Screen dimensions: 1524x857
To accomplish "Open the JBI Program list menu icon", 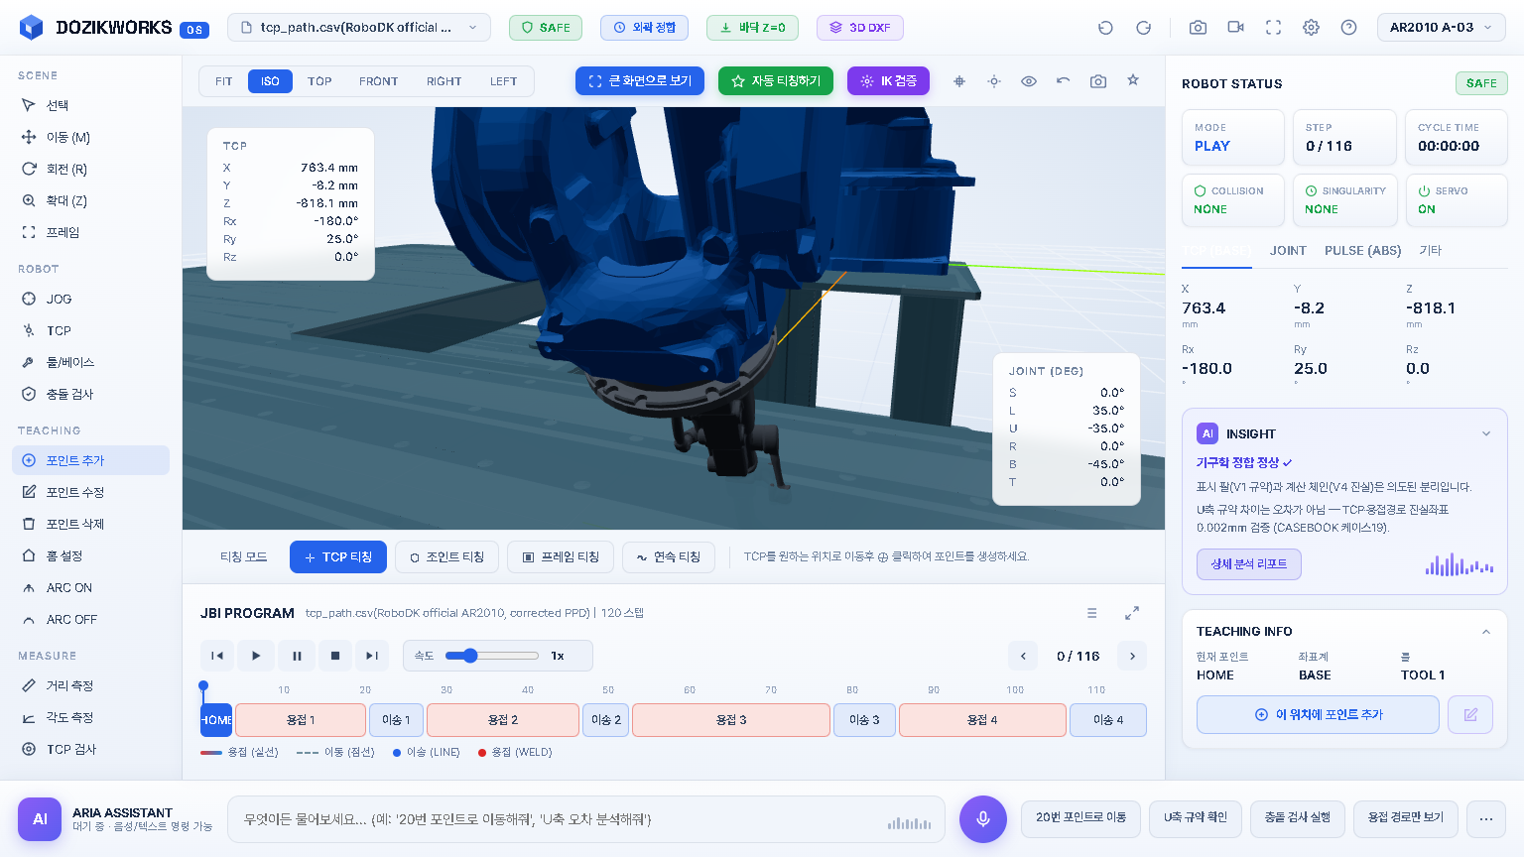I will (1091, 613).
